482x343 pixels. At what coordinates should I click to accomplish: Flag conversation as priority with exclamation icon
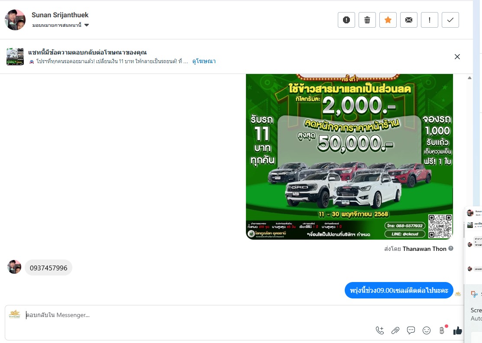coord(430,20)
